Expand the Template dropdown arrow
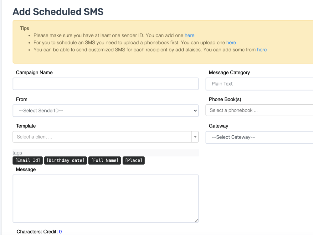This screenshot has height=235, width=313. tap(195, 137)
